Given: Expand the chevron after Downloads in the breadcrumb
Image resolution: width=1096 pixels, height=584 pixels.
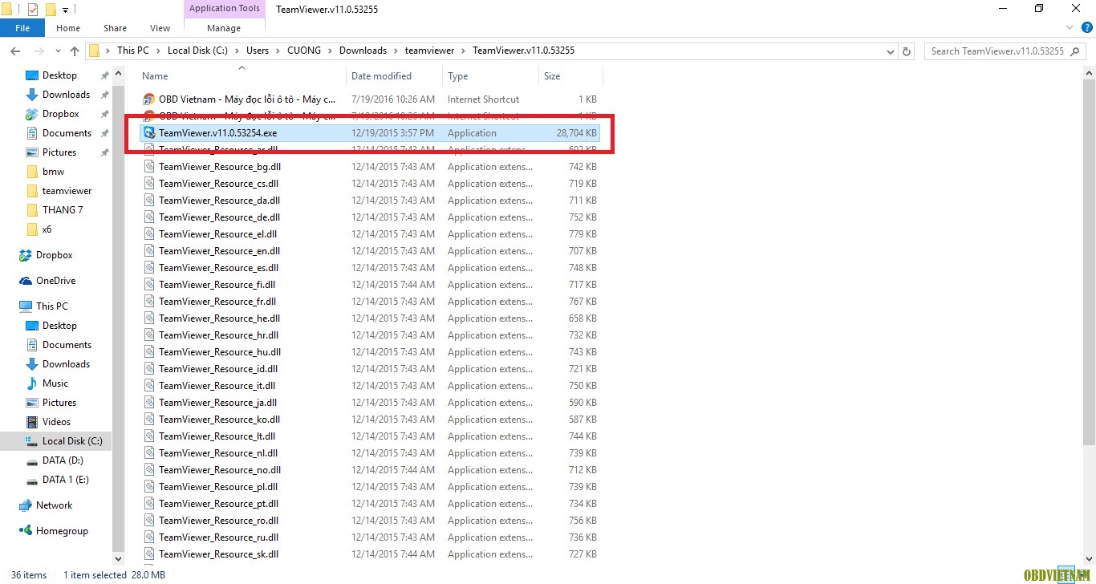Looking at the screenshot, I should (396, 51).
